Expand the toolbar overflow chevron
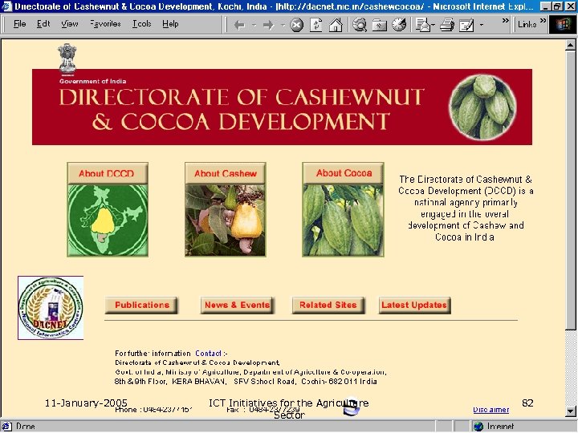 (506, 21)
